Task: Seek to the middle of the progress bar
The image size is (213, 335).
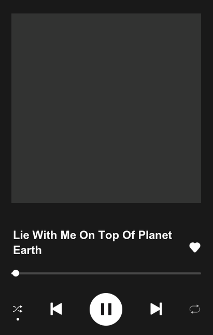Action: click(x=106, y=273)
